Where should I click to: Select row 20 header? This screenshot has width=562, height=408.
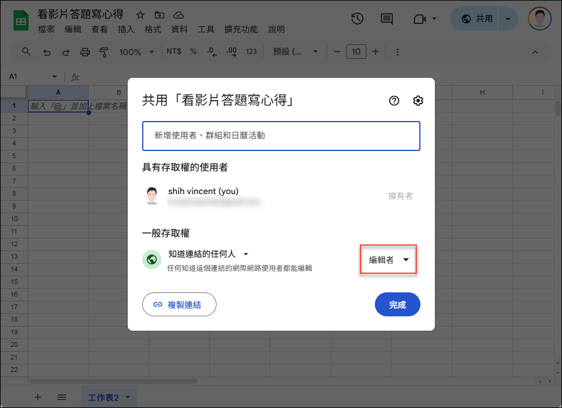tap(14, 344)
